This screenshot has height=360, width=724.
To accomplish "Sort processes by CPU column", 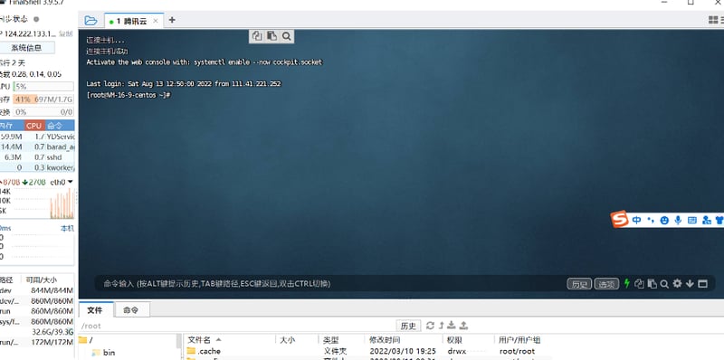I will [x=34, y=126].
